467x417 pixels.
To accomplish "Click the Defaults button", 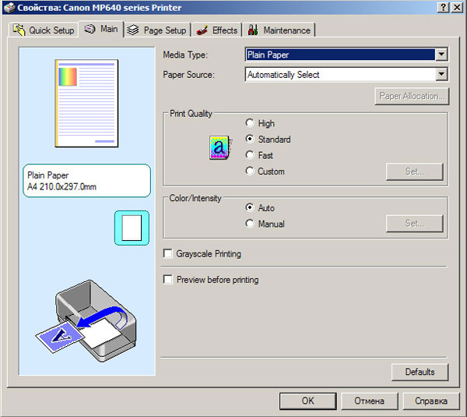I will point(420,372).
